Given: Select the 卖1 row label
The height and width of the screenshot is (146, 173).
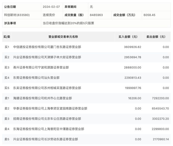Looking at the screenshot, I should coord(7,98).
